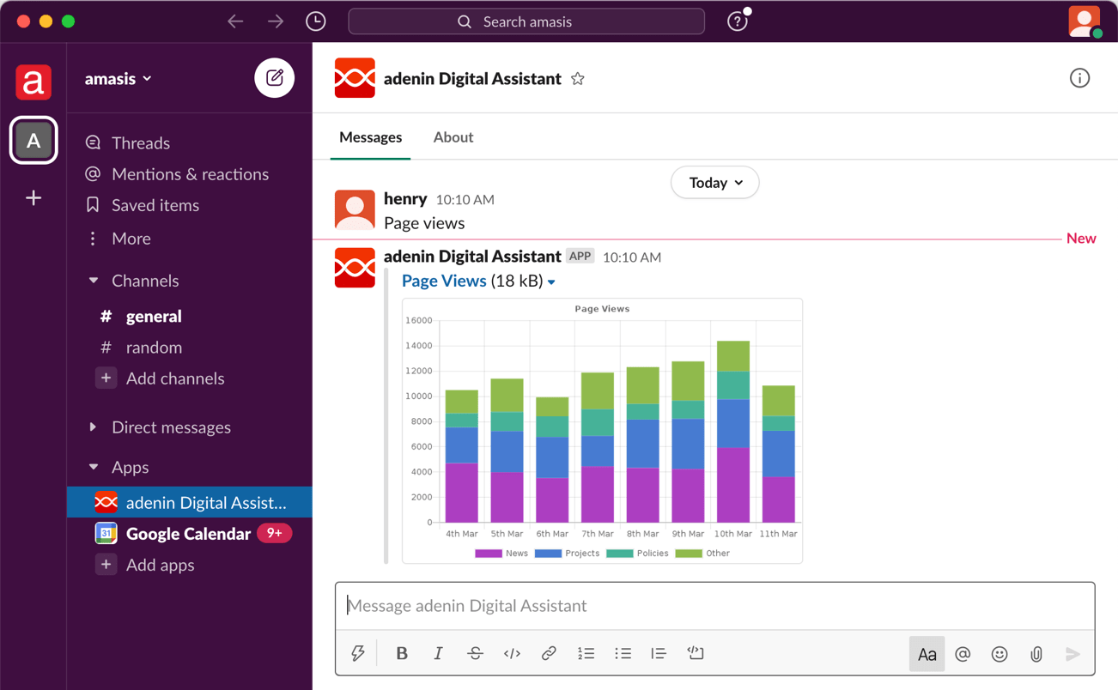Focus the message input box
The height and width of the screenshot is (690, 1118).
(x=714, y=606)
